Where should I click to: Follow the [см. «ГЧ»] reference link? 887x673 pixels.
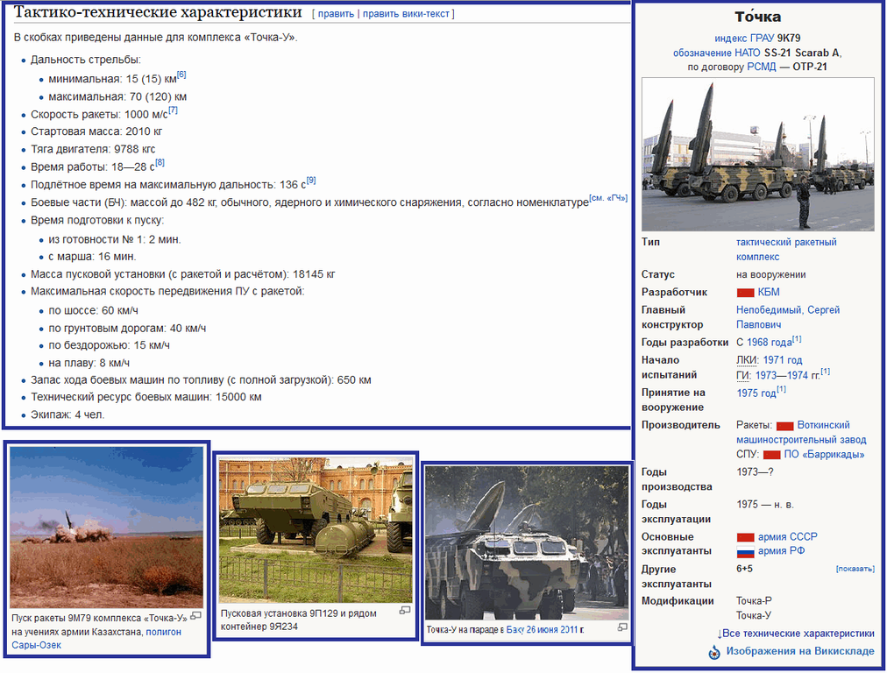(608, 198)
